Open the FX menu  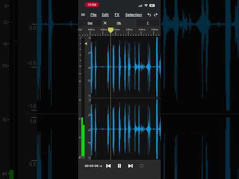pyautogui.click(x=117, y=15)
